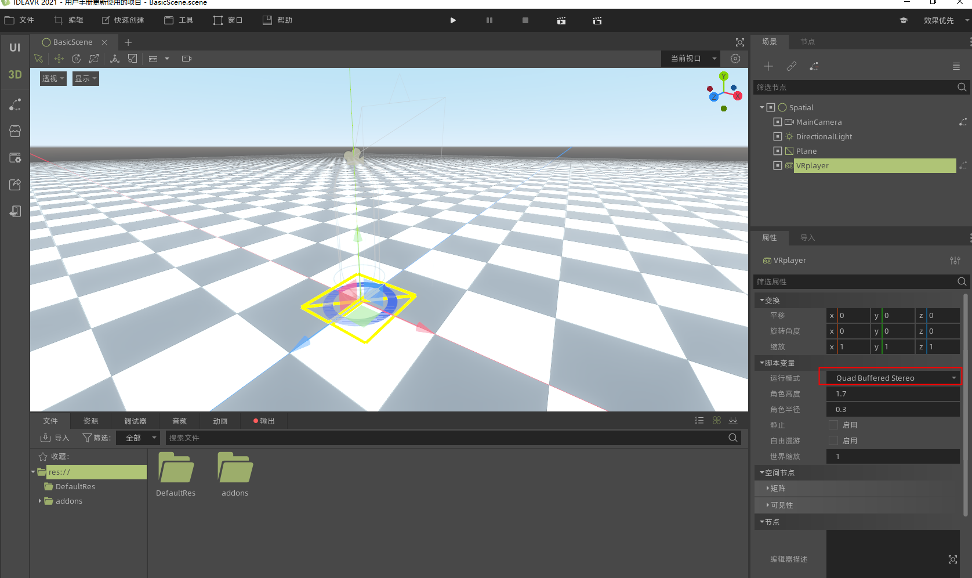Image resolution: width=972 pixels, height=578 pixels.
Task: Switch to the 节点 tab
Action: 807,42
